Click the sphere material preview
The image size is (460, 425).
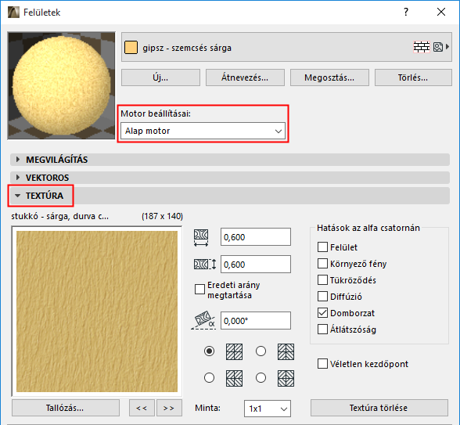tap(61, 85)
